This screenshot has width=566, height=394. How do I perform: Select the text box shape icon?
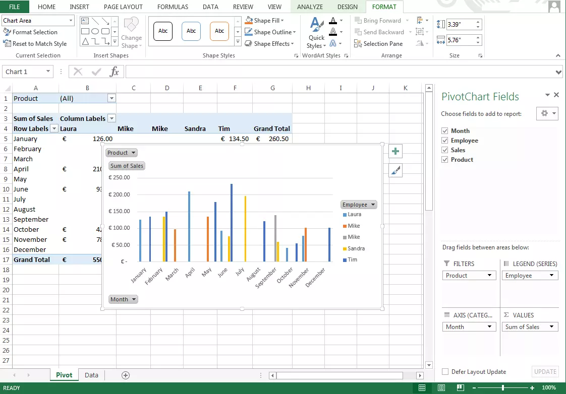[x=85, y=21]
